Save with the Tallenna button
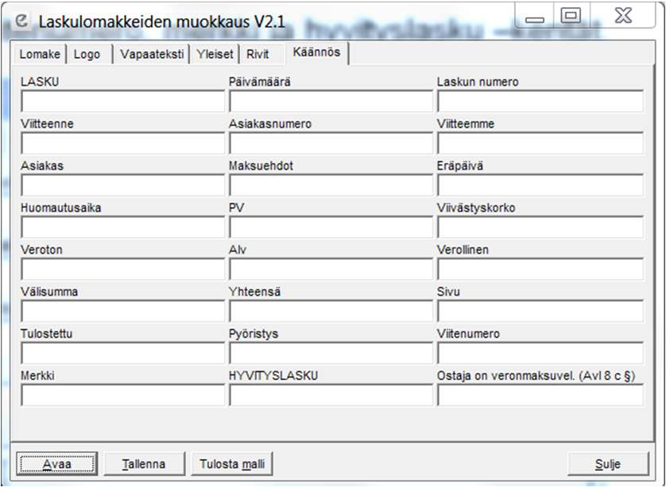 click(144, 464)
